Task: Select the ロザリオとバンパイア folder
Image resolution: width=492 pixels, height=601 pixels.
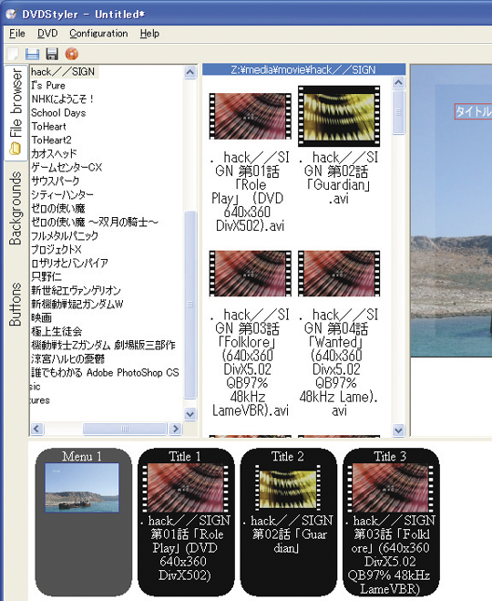Action: click(69, 263)
